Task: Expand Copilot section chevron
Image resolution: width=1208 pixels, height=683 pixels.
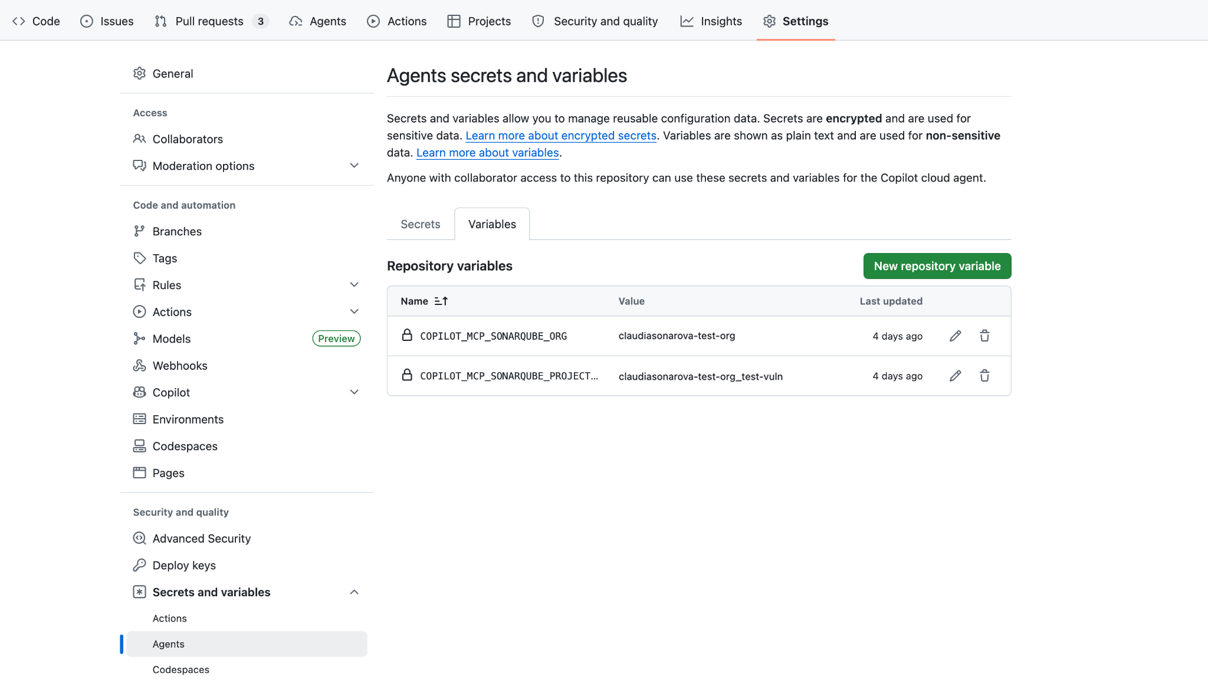Action: click(354, 392)
